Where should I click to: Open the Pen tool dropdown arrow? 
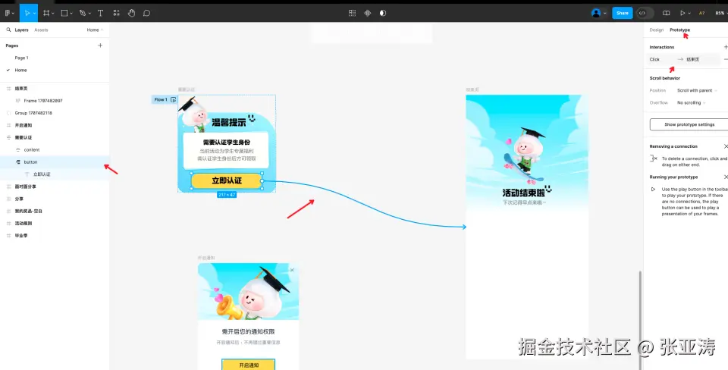(x=89, y=14)
